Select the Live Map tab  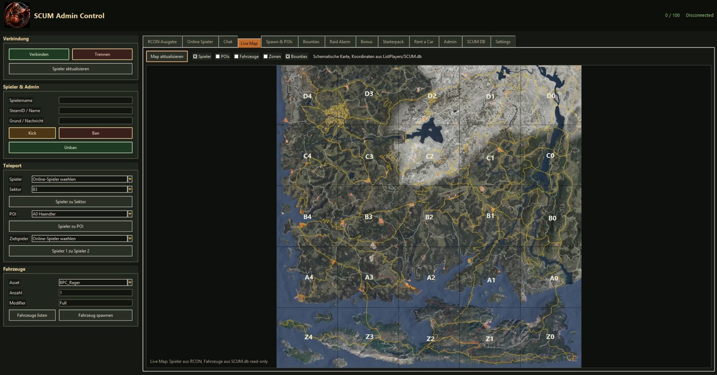[249, 43]
